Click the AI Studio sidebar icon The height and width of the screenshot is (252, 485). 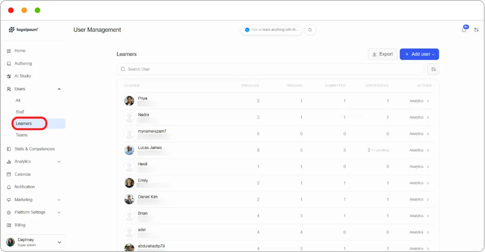(9, 76)
